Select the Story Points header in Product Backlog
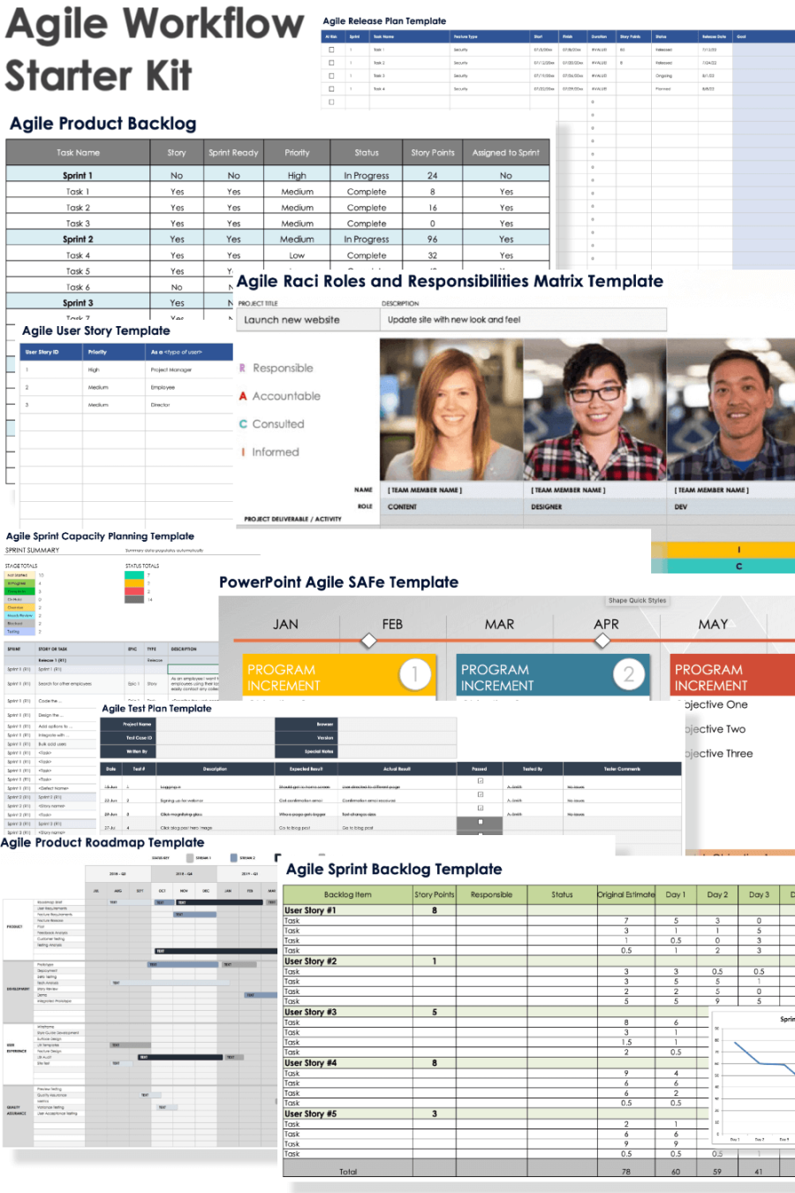Screen dimensions: 795x1193 [432, 153]
